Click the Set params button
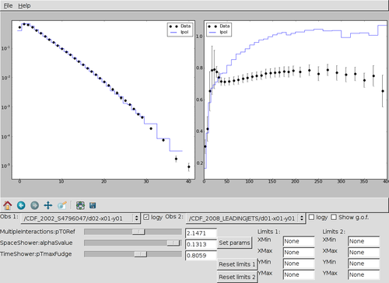Viewport: 389px width, 283px height. pos(234,243)
